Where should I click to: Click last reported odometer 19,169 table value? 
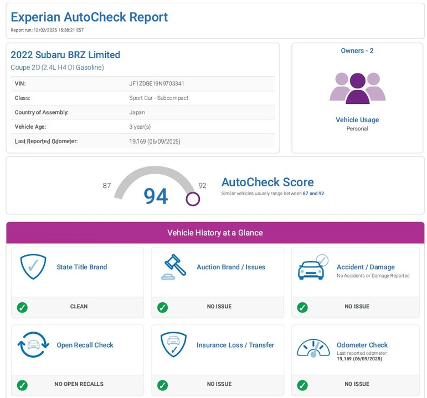155,142
